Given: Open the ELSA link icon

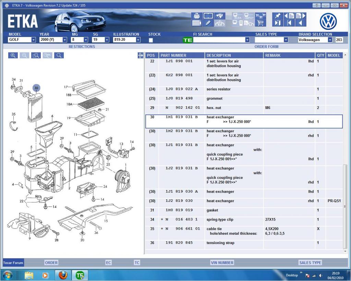Looking at the screenshot, I should [x=237, y=16].
